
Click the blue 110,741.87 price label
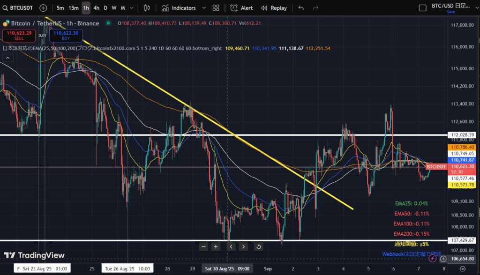coord(462,160)
